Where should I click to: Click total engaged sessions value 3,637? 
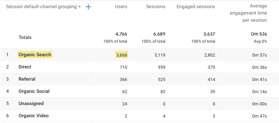point(209,34)
